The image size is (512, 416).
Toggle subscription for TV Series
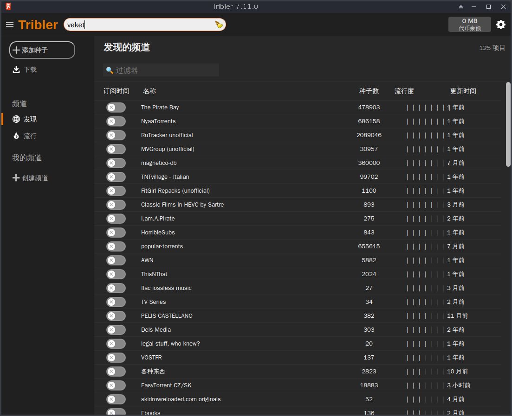coord(116,302)
